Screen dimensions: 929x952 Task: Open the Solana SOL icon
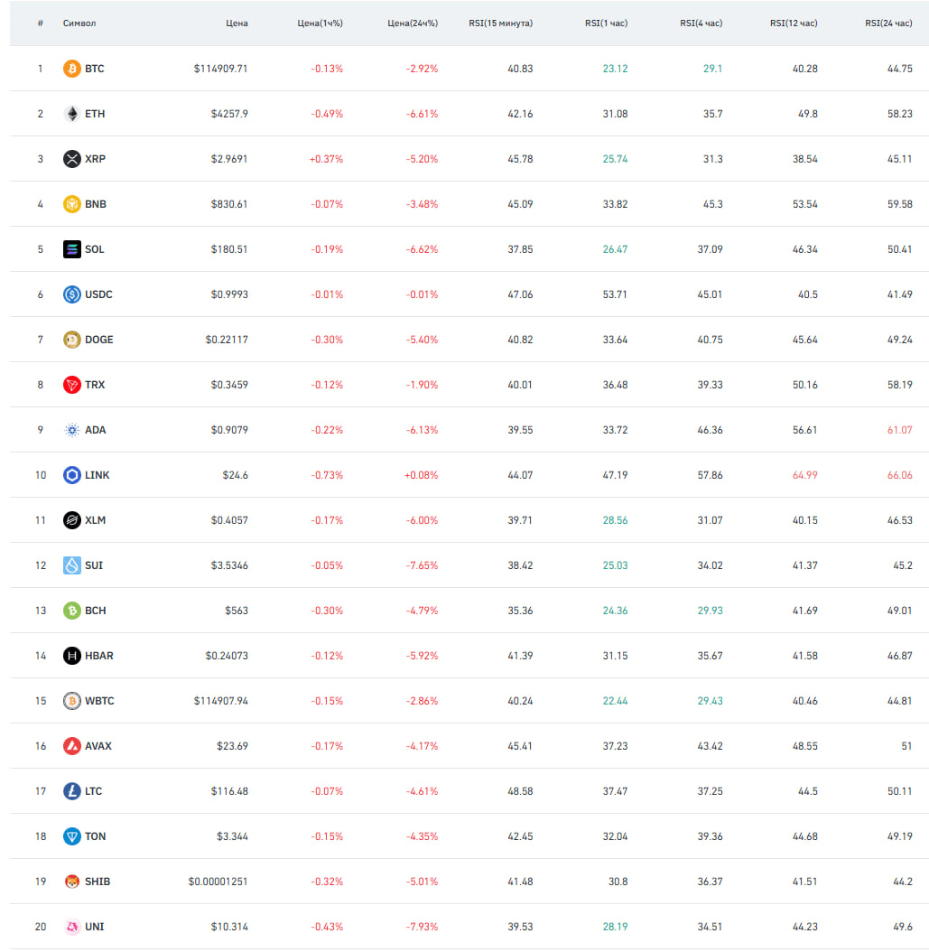click(71, 249)
